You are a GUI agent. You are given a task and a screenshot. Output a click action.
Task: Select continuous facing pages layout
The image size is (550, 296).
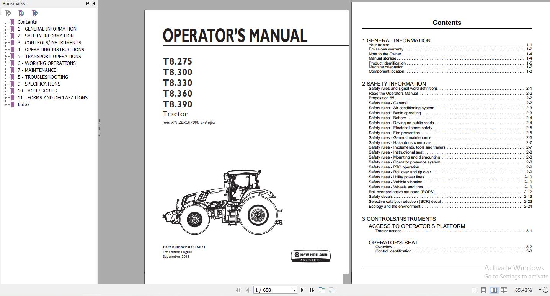tap(504, 290)
